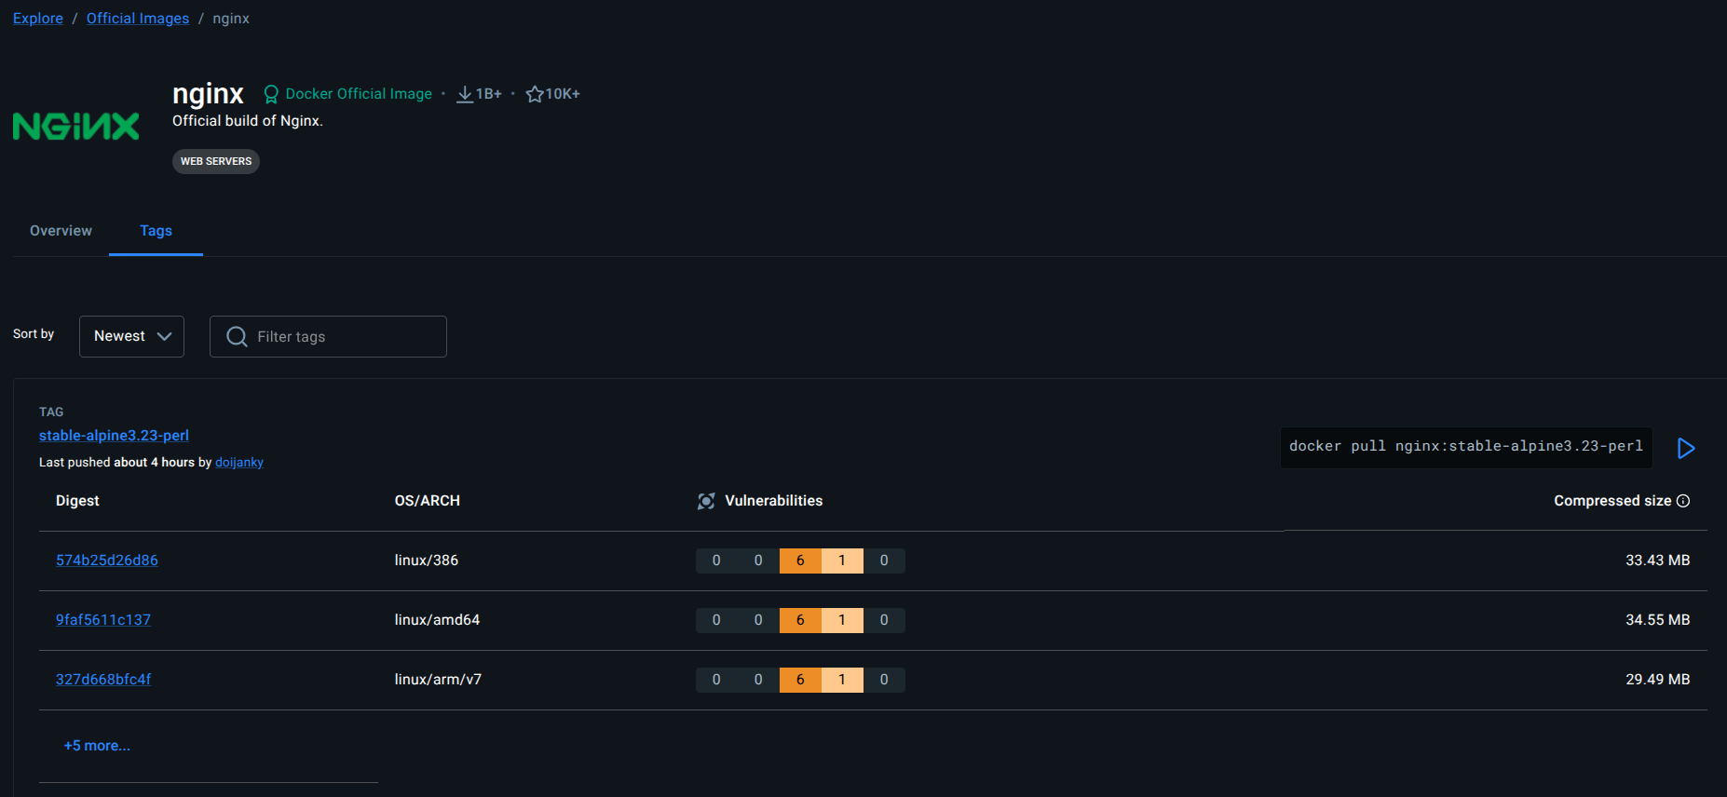Viewport: 1727px width, 797px height.
Task: Go to Explore breadcrumb link
Action: pyautogui.click(x=38, y=19)
